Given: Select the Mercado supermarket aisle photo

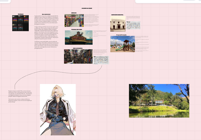Looking at the screenshot, I should (74, 21).
